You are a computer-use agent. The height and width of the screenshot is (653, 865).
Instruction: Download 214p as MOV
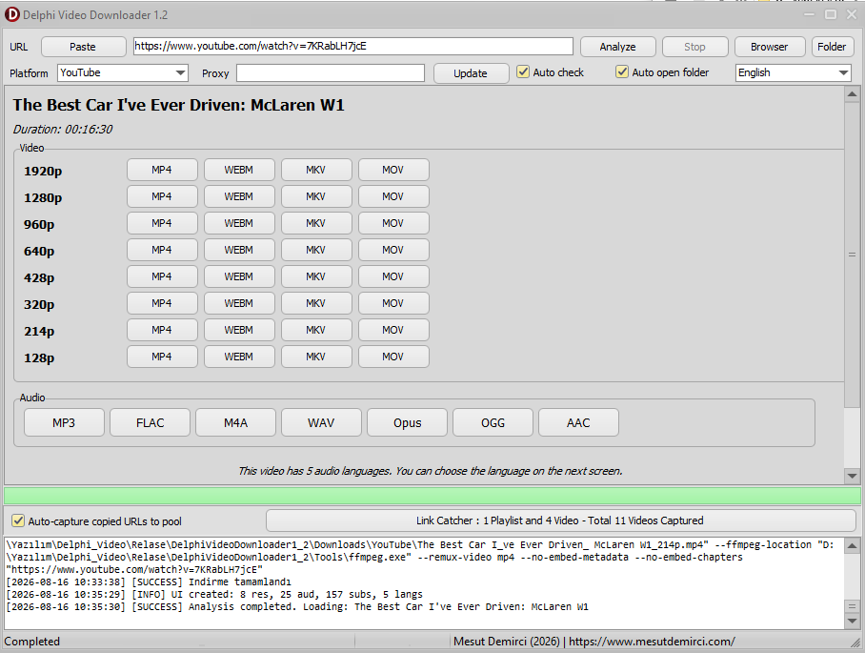(x=393, y=330)
